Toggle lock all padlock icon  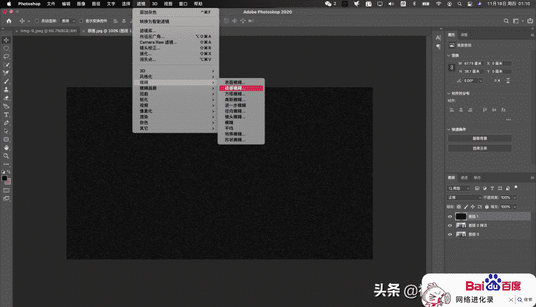point(487,207)
